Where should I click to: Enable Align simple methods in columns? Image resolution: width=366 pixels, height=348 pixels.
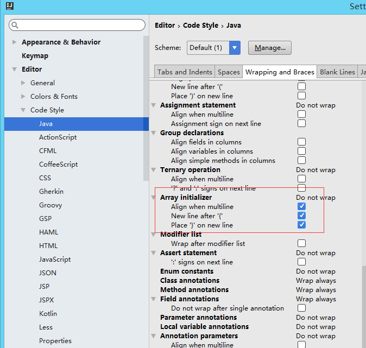(x=301, y=160)
